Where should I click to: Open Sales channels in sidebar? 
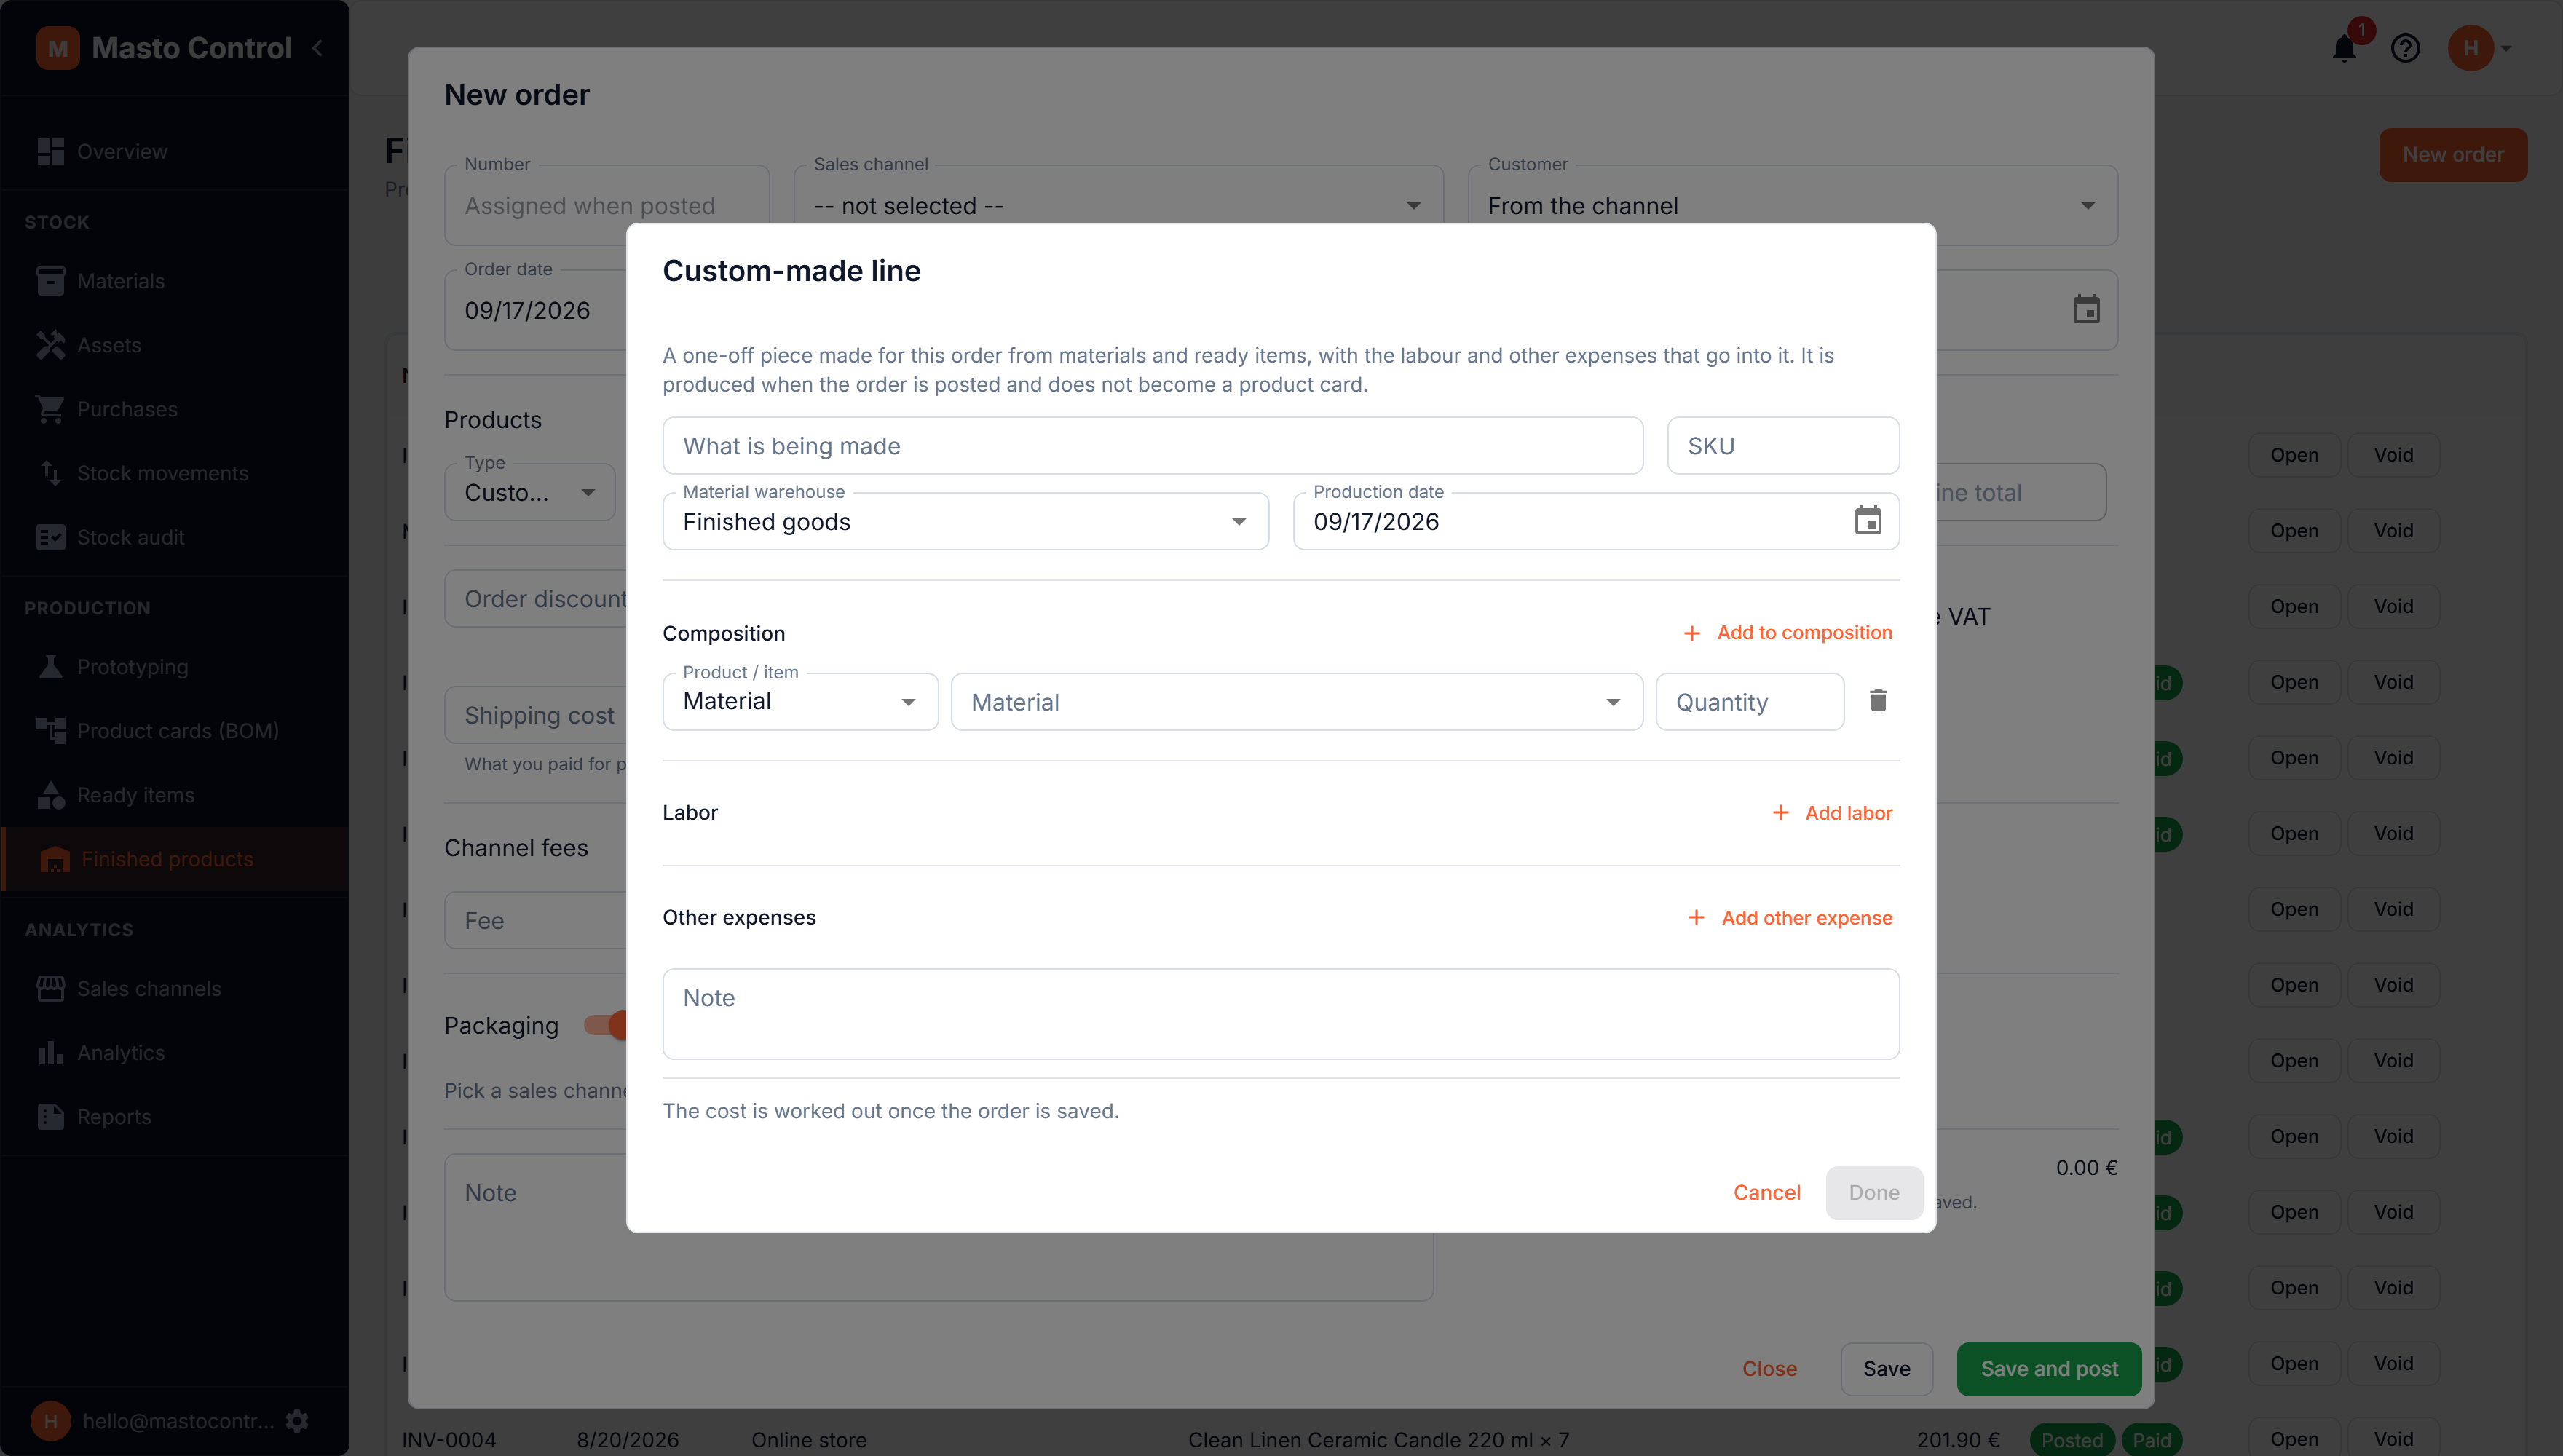(175, 989)
